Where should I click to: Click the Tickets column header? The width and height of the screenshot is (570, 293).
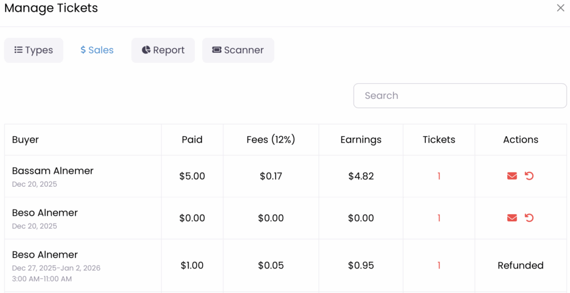(439, 140)
